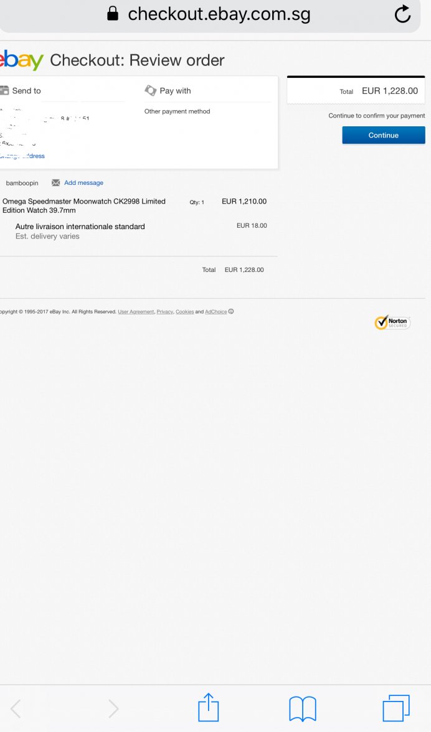Image resolution: width=431 pixels, height=732 pixels.
Task: Click the Change address link
Action: [x=22, y=156]
